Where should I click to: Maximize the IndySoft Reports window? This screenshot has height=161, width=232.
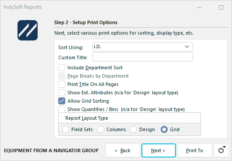click(221, 7)
